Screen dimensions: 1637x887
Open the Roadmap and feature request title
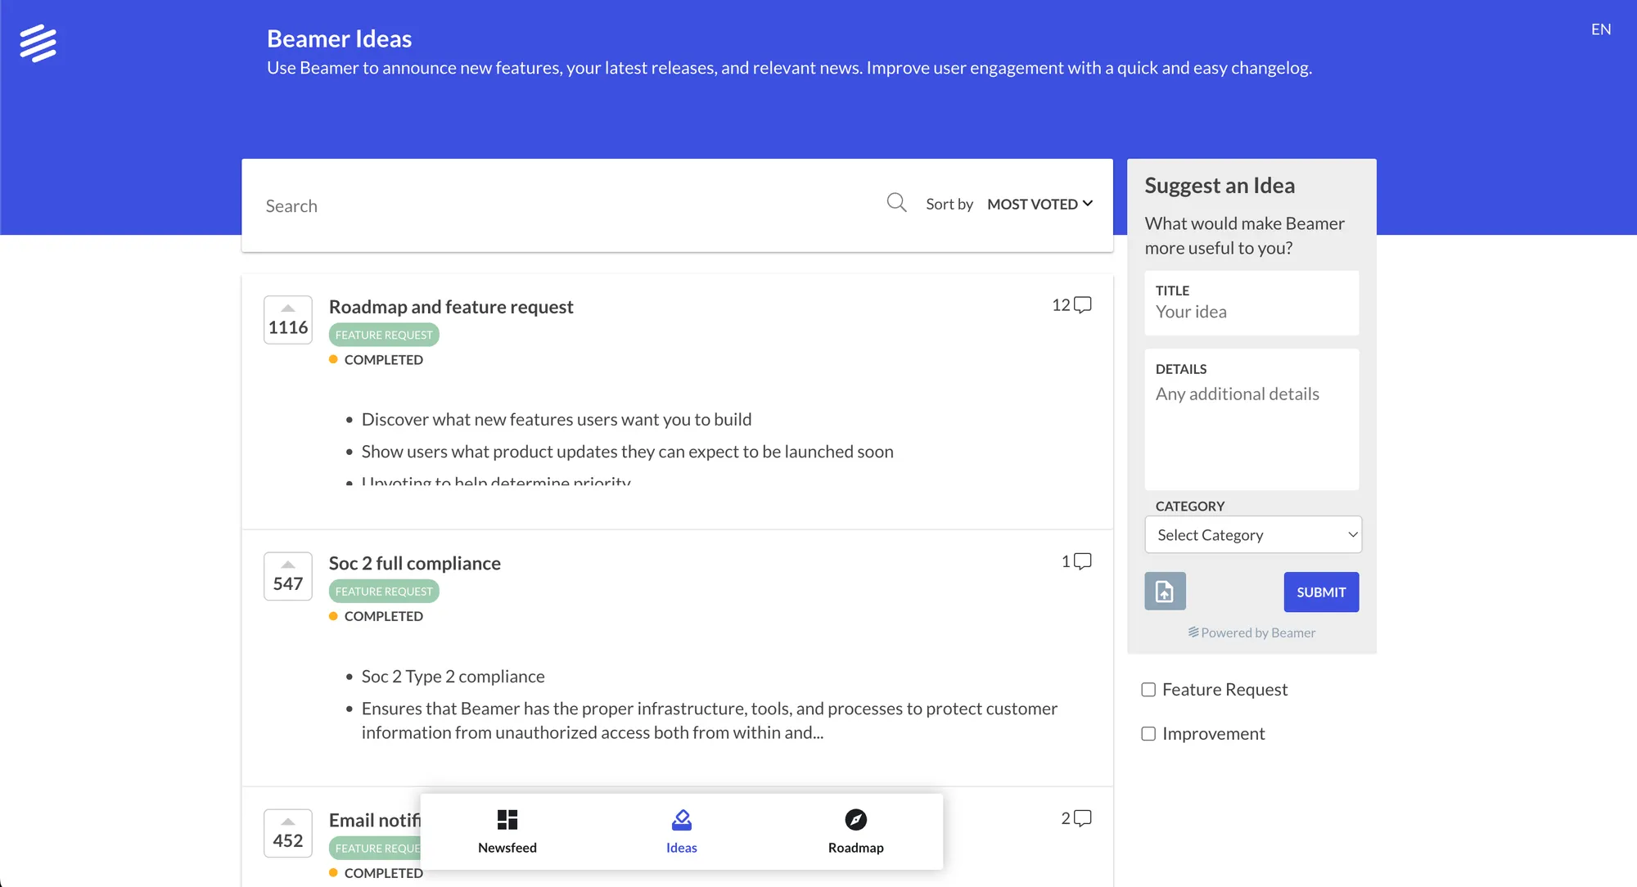[451, 307]
